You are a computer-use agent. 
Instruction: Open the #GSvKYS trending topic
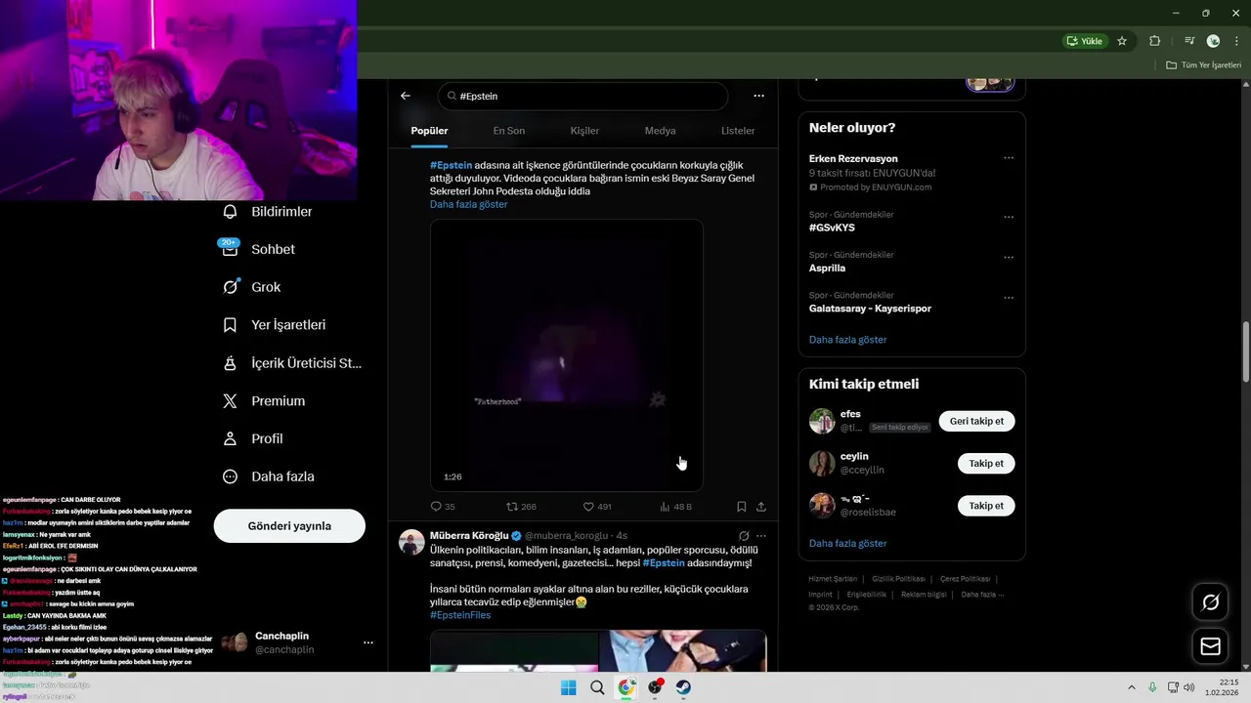(832, 227)
